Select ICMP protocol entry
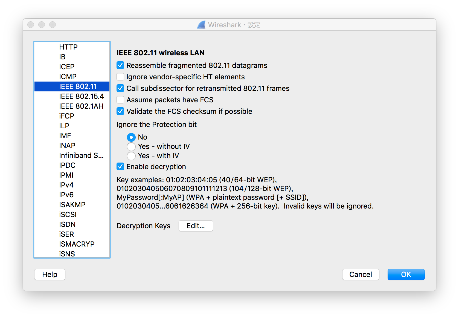 (68, 77)
